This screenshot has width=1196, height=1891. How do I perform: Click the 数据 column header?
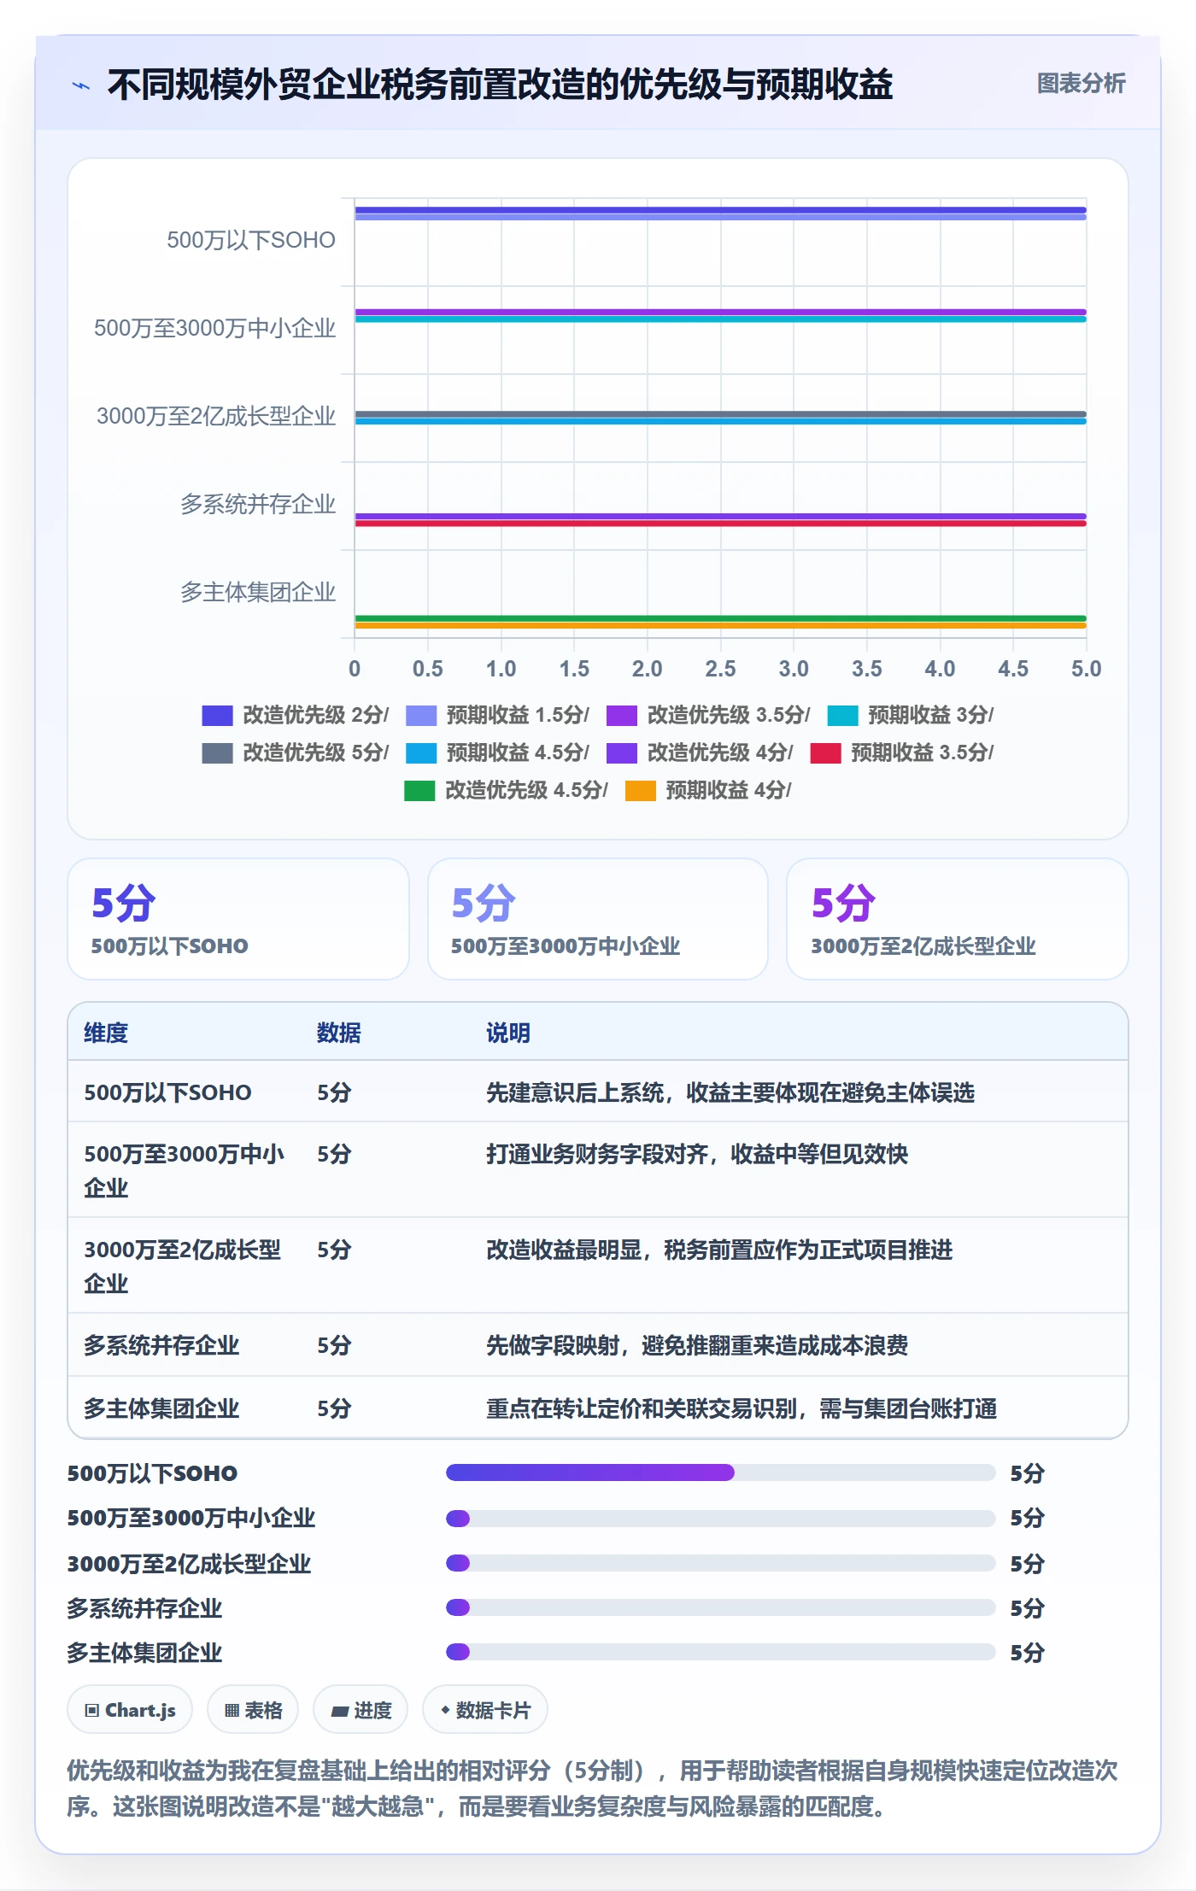(x=338, y=1033)
